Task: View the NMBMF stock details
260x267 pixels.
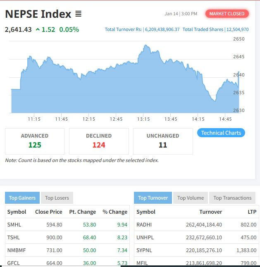Action: (16, 250)
